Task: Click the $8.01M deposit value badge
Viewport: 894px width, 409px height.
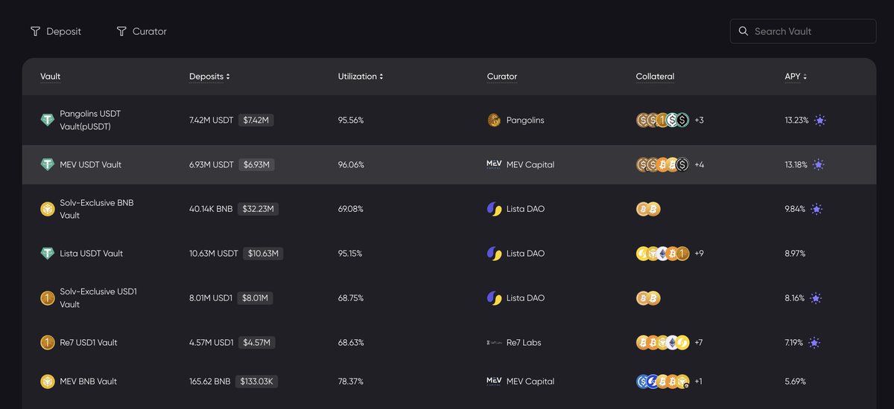Action: click(x=256, y=298)
